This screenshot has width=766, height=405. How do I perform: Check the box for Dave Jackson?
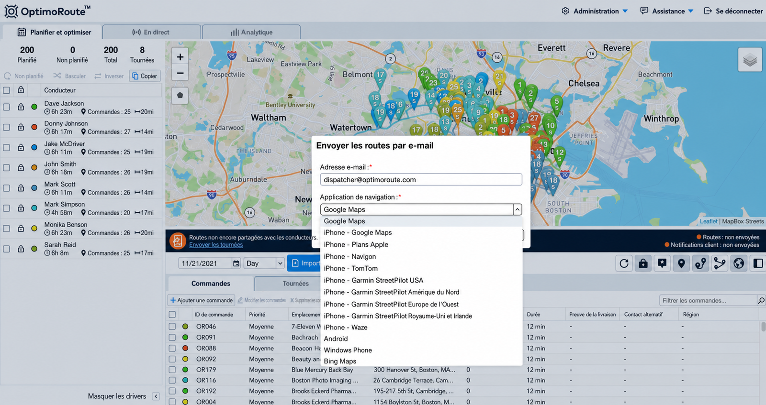pyautogui.click(x=7, y=107)
